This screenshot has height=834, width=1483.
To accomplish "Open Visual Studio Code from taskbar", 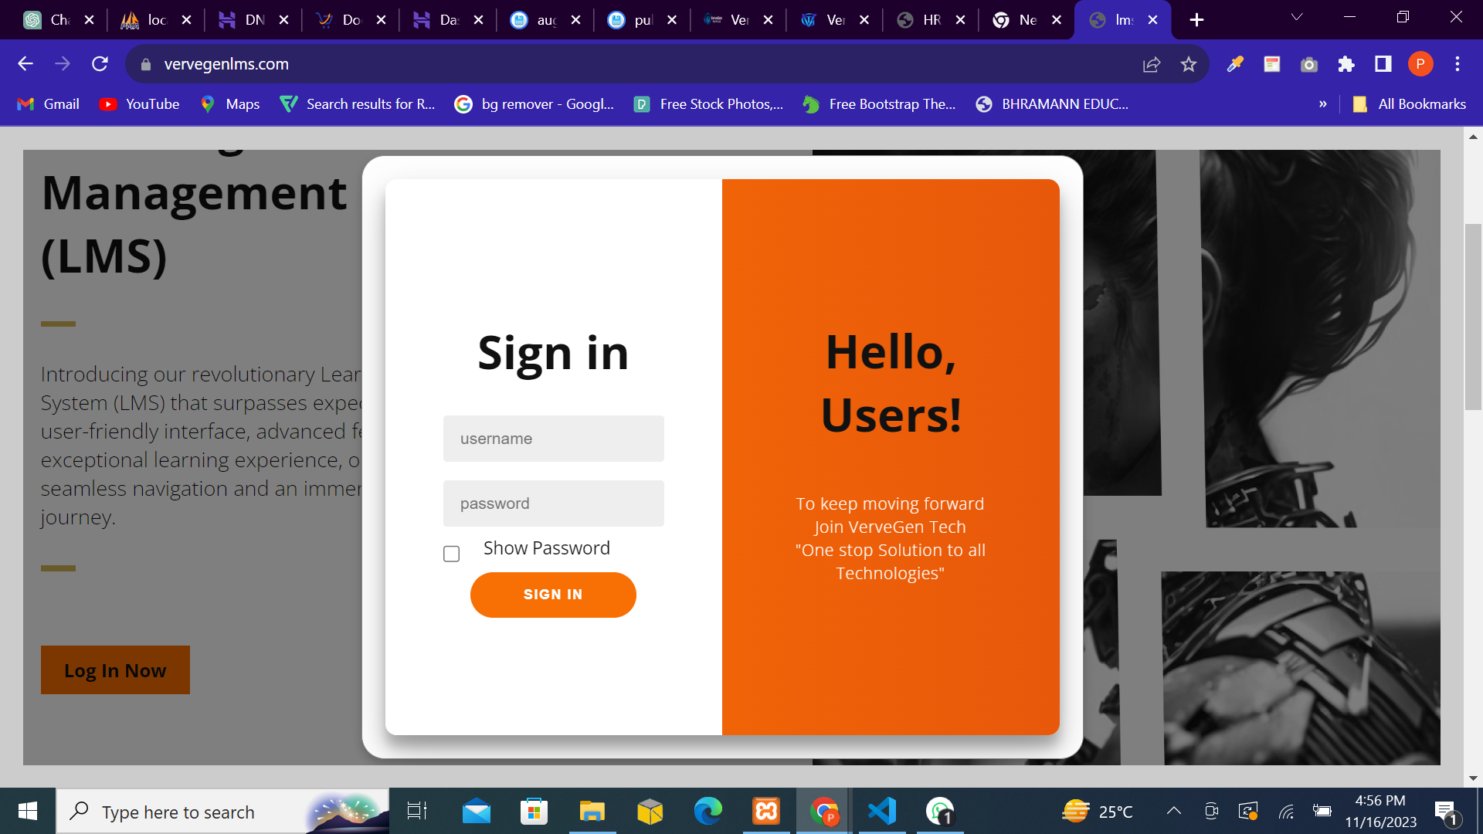I will click(x=882, y=812).
